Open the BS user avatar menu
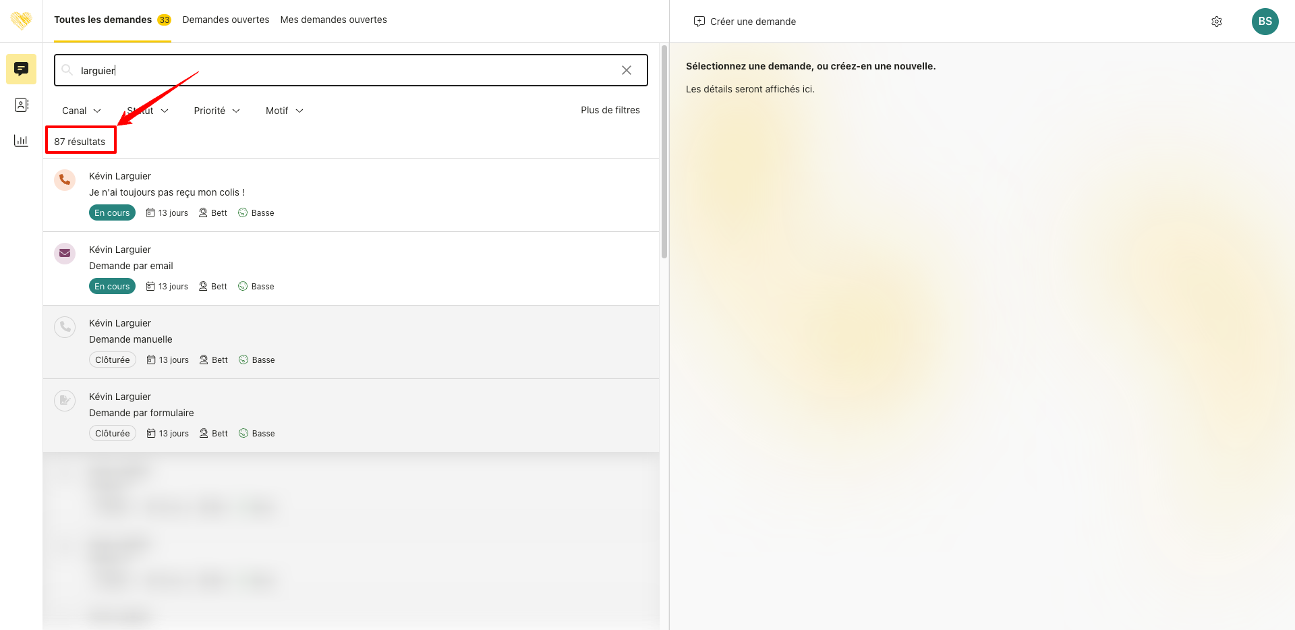This screenshot has width=1295, height=630. pyautogui.click(x=1265, y=22)
